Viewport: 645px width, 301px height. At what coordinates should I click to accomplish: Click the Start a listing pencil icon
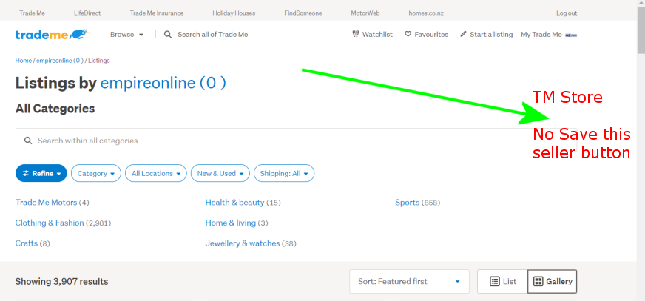pos(463,35)
